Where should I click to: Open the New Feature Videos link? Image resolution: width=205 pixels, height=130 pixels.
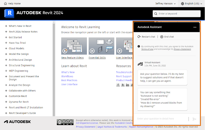pyautogui.click(x=72, y=58)
